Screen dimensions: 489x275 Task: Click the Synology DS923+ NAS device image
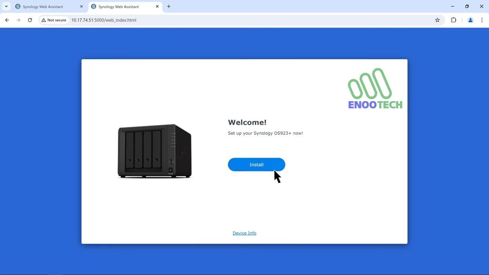tap(154, 151)
